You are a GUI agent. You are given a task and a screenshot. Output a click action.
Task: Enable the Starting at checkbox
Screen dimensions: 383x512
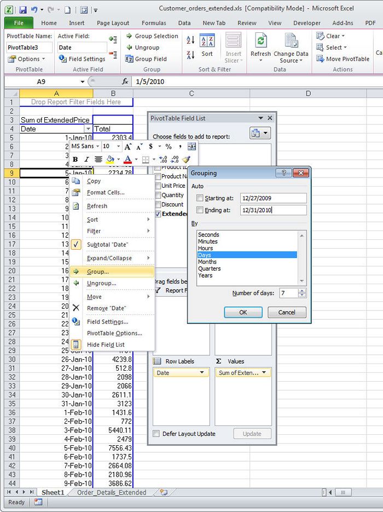pos(200,198)
